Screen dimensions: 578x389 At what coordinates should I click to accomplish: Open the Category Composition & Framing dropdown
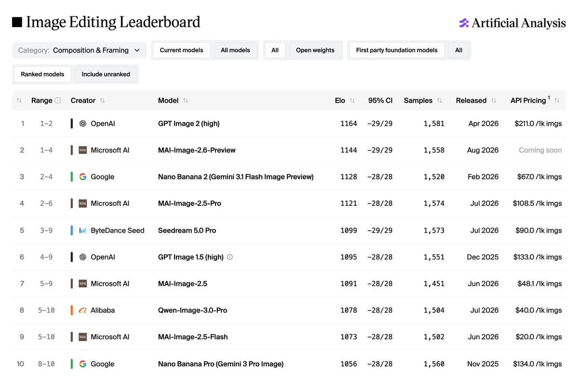[x=79, y=50]
